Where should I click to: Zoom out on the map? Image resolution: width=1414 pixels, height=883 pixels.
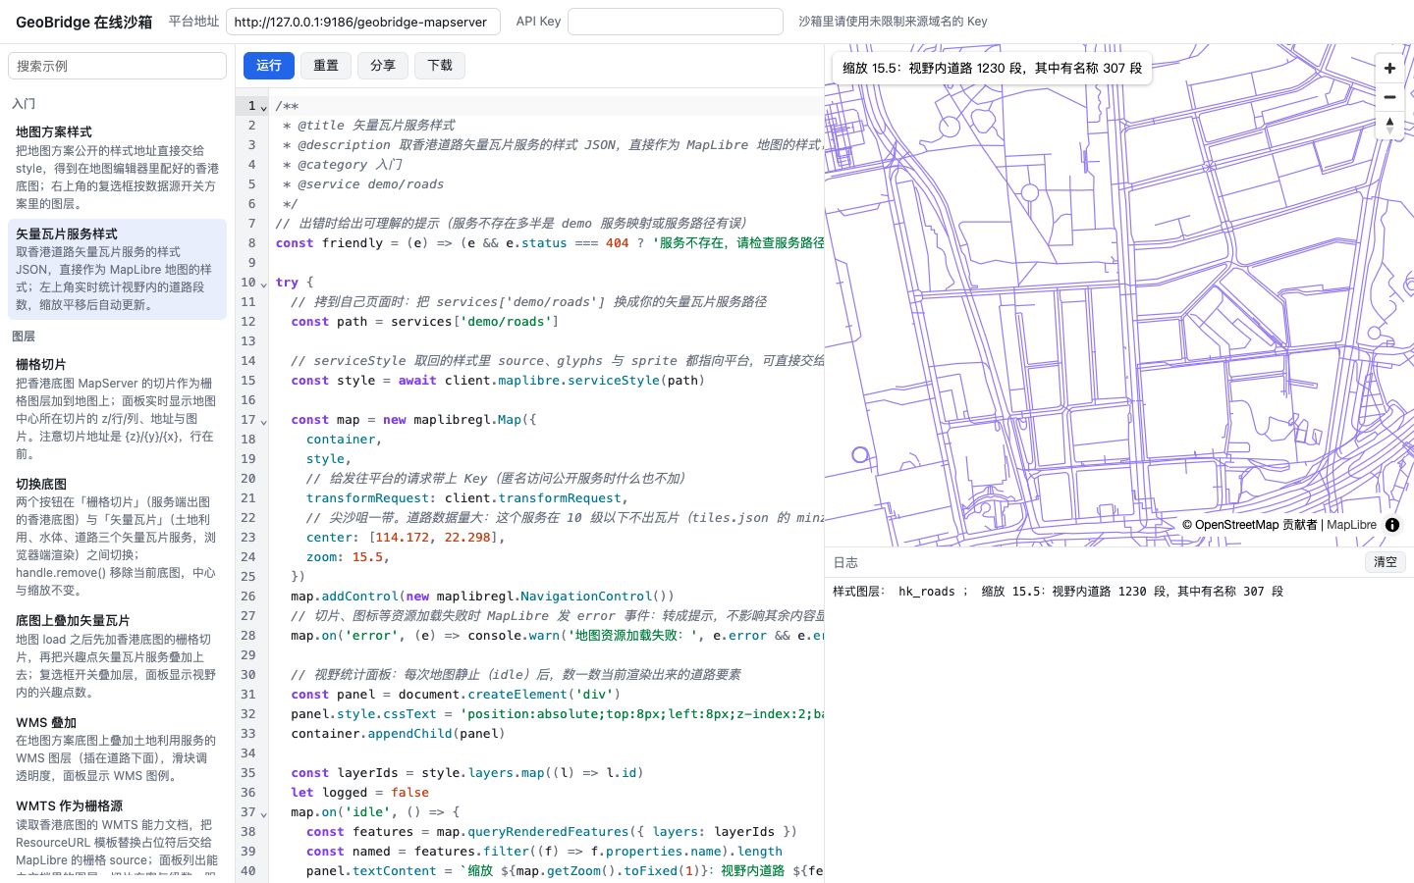point(1389,97)
